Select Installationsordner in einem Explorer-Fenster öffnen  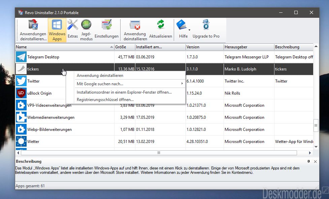click(126, 92)
